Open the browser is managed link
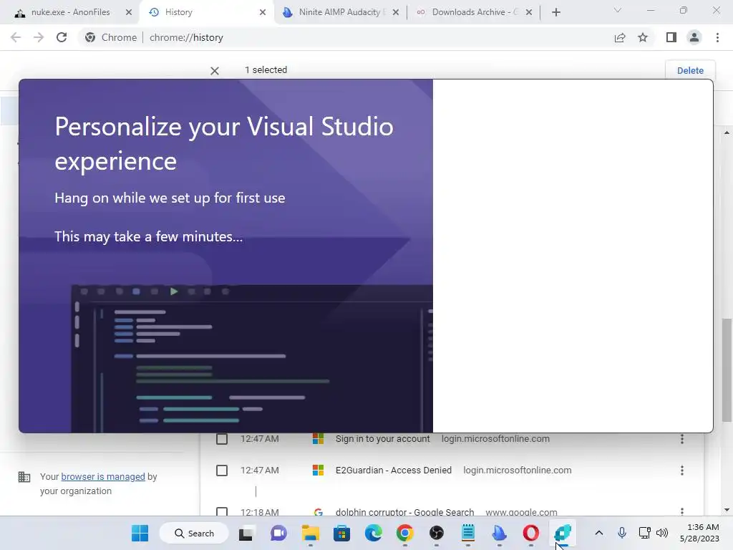Viewport: 733px width, 550px height. [103, 476]
